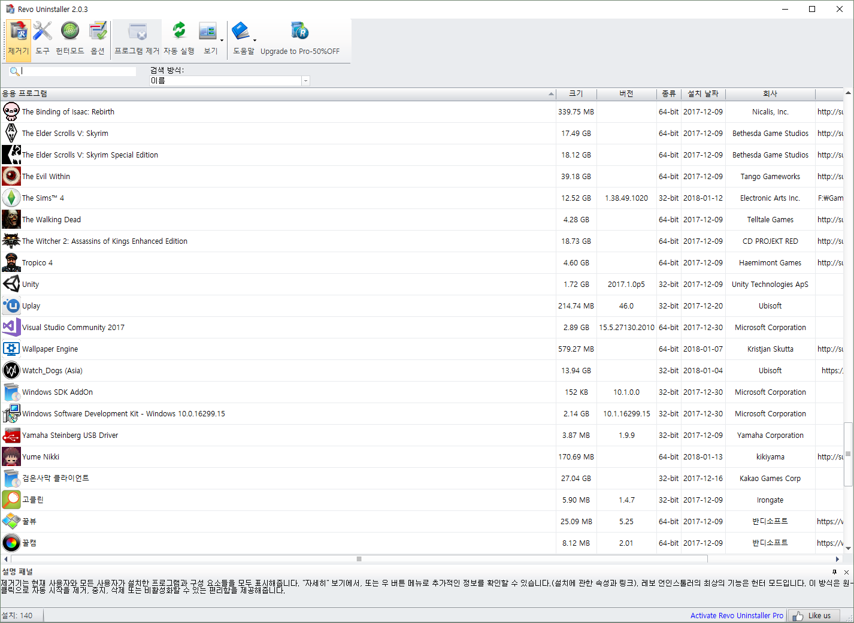Click the Telltale Games company cell
854x623 pixels.
click(x=770, y=220)
